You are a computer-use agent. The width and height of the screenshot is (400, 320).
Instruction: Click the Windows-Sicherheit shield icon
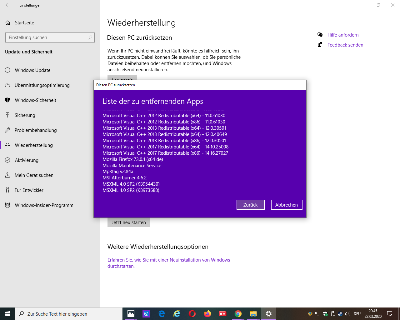click(x=7, y=100)
